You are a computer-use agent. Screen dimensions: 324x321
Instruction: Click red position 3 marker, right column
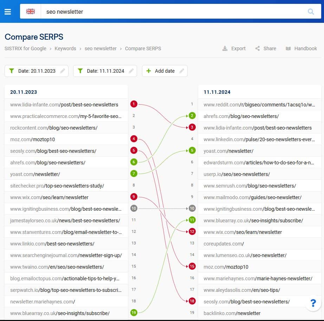click(x=192, y=127)
